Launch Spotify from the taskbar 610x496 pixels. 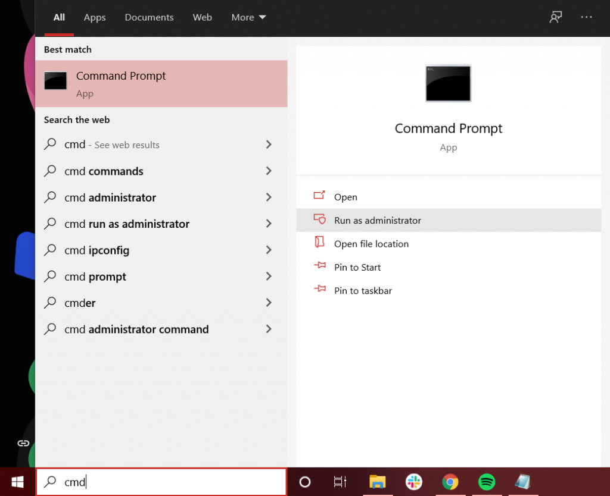click(487, 482)
